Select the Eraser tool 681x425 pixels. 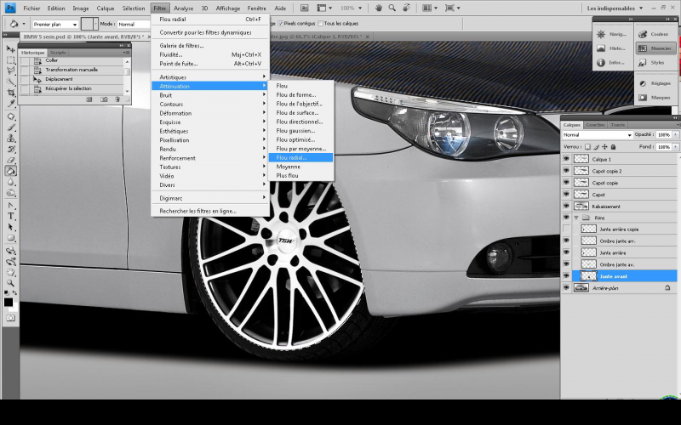(x=11, y=160)
